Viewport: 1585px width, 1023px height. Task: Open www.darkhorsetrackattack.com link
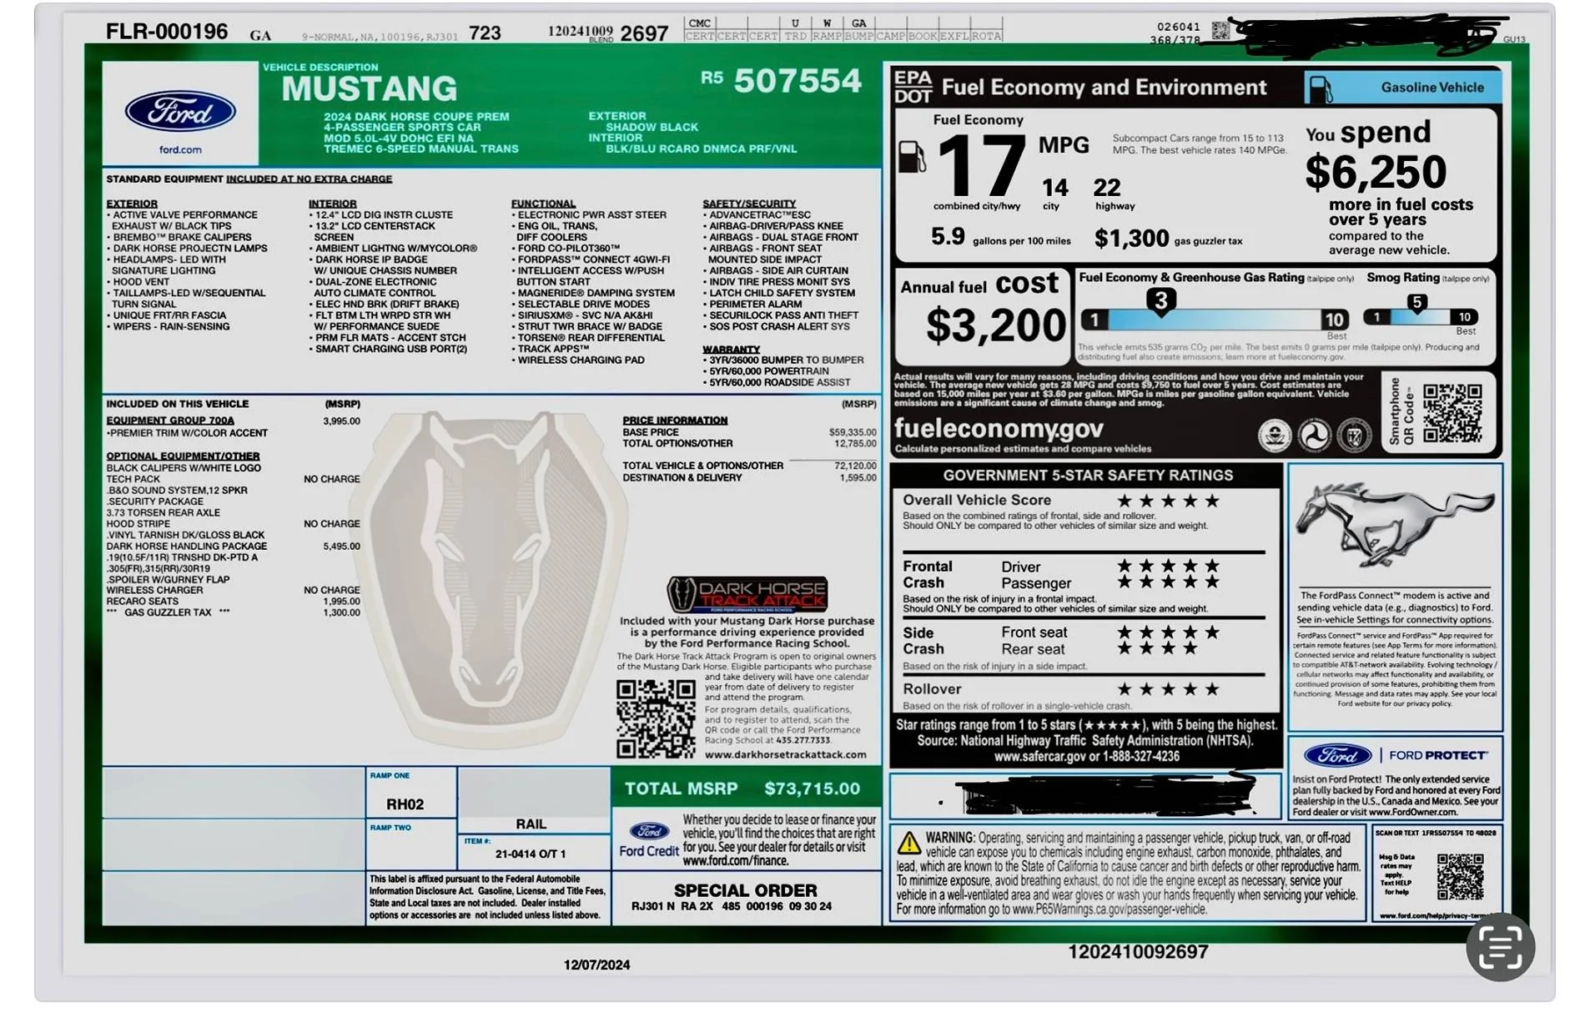click(785, 754)
